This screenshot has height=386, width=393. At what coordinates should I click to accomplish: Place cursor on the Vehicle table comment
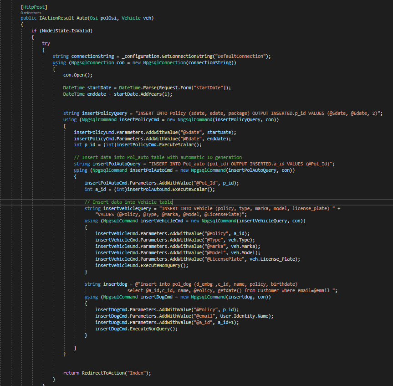(128, 202)
